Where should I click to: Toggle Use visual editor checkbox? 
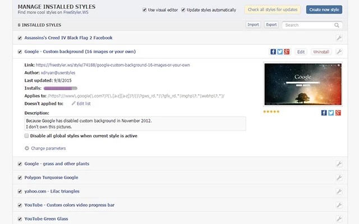click(x=145, y=10)
